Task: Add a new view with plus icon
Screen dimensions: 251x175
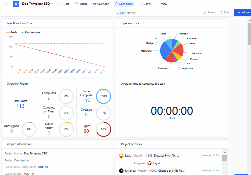Action: coord(158,4)
